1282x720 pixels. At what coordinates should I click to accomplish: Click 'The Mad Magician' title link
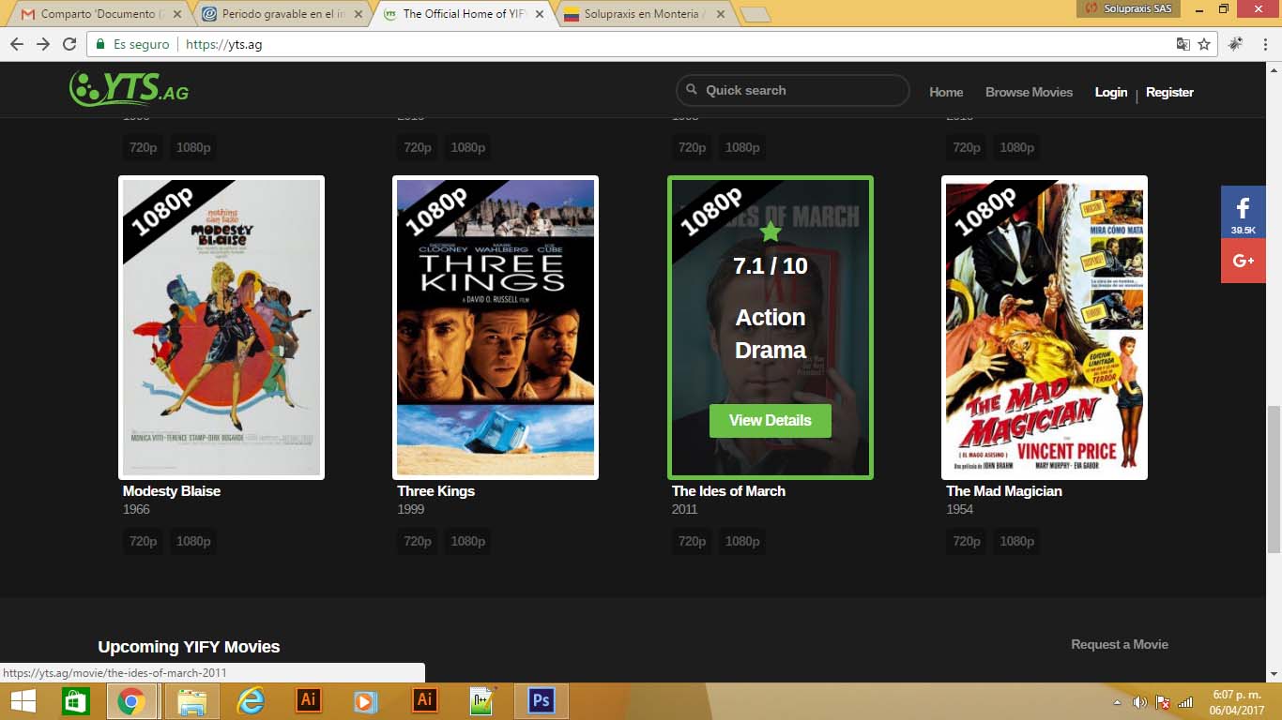(x=1004, y=491)
